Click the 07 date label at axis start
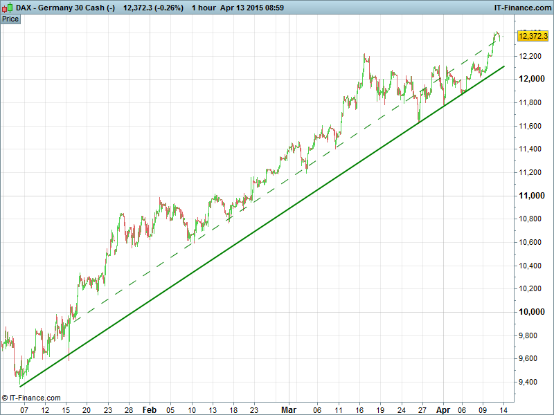The height and width of the screenshot is (415, 554). [x=24, y=409]
